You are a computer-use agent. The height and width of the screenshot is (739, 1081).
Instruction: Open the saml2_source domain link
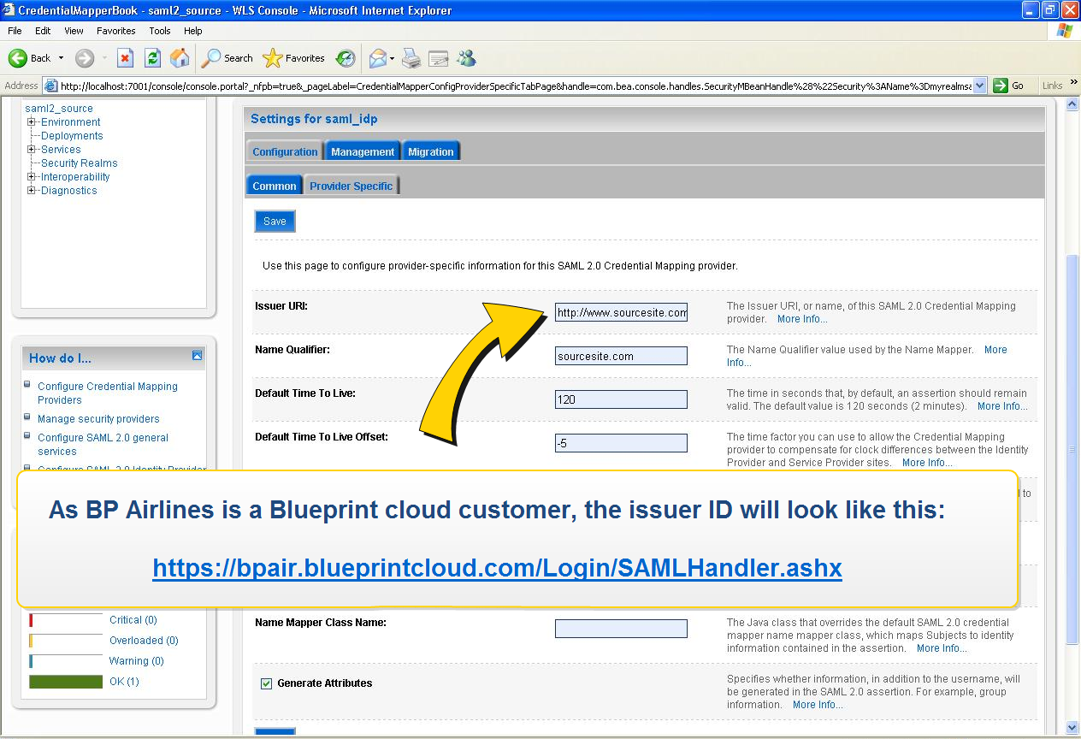[59, 109]
